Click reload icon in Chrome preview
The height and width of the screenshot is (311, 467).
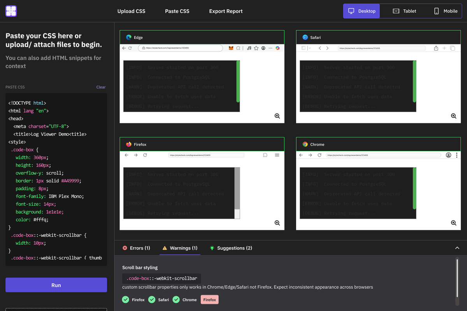click(320, 155)
